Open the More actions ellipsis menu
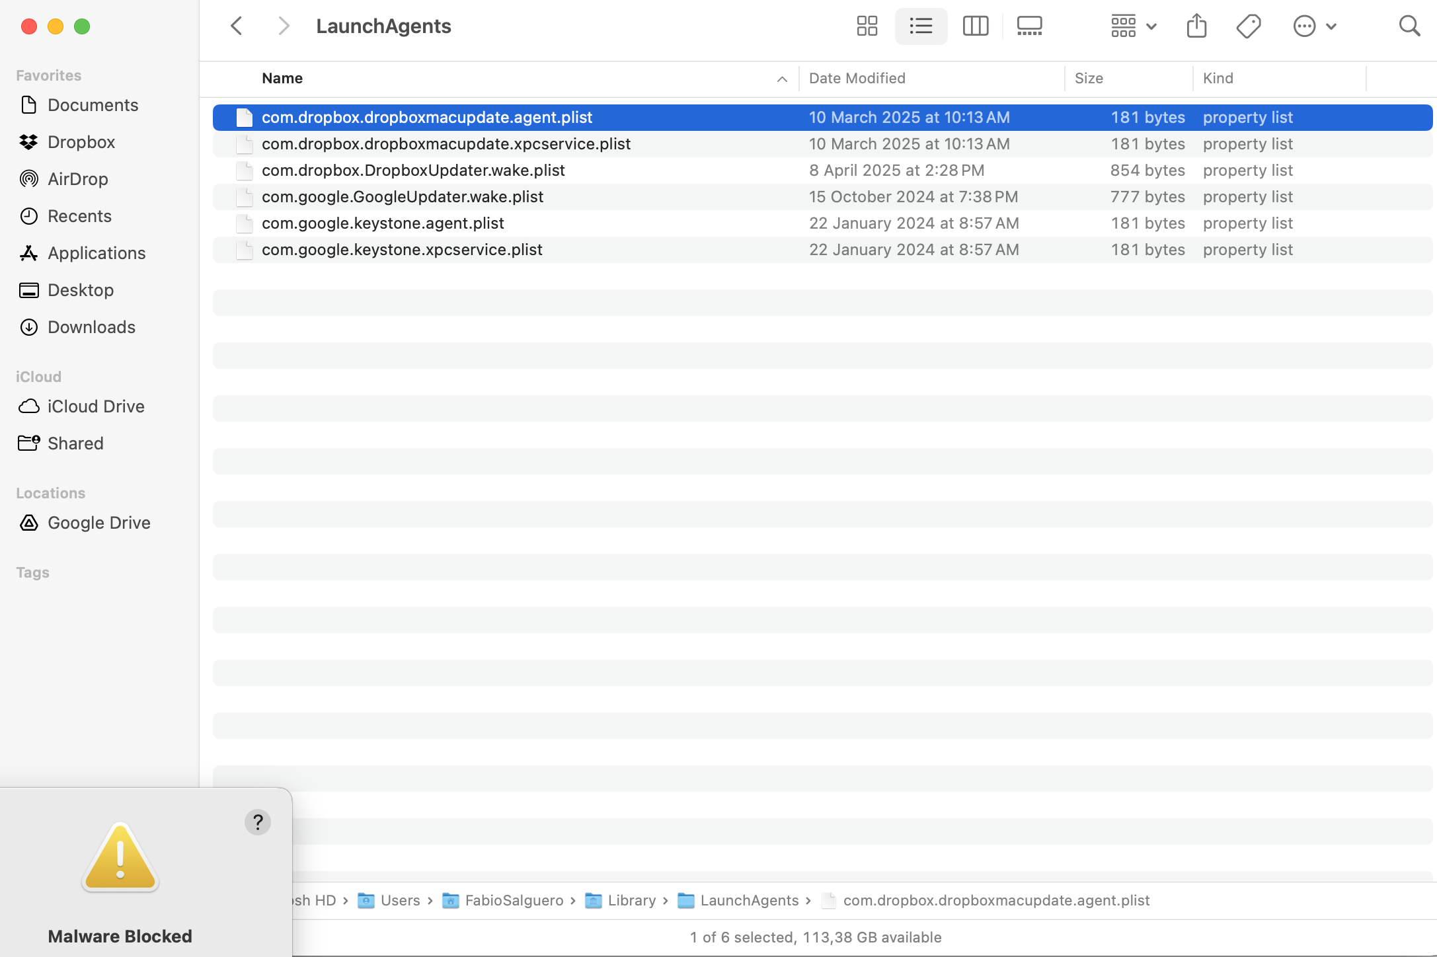Image resolution: width=1437 pixels, height=957 pixels. click(1314, 26)
